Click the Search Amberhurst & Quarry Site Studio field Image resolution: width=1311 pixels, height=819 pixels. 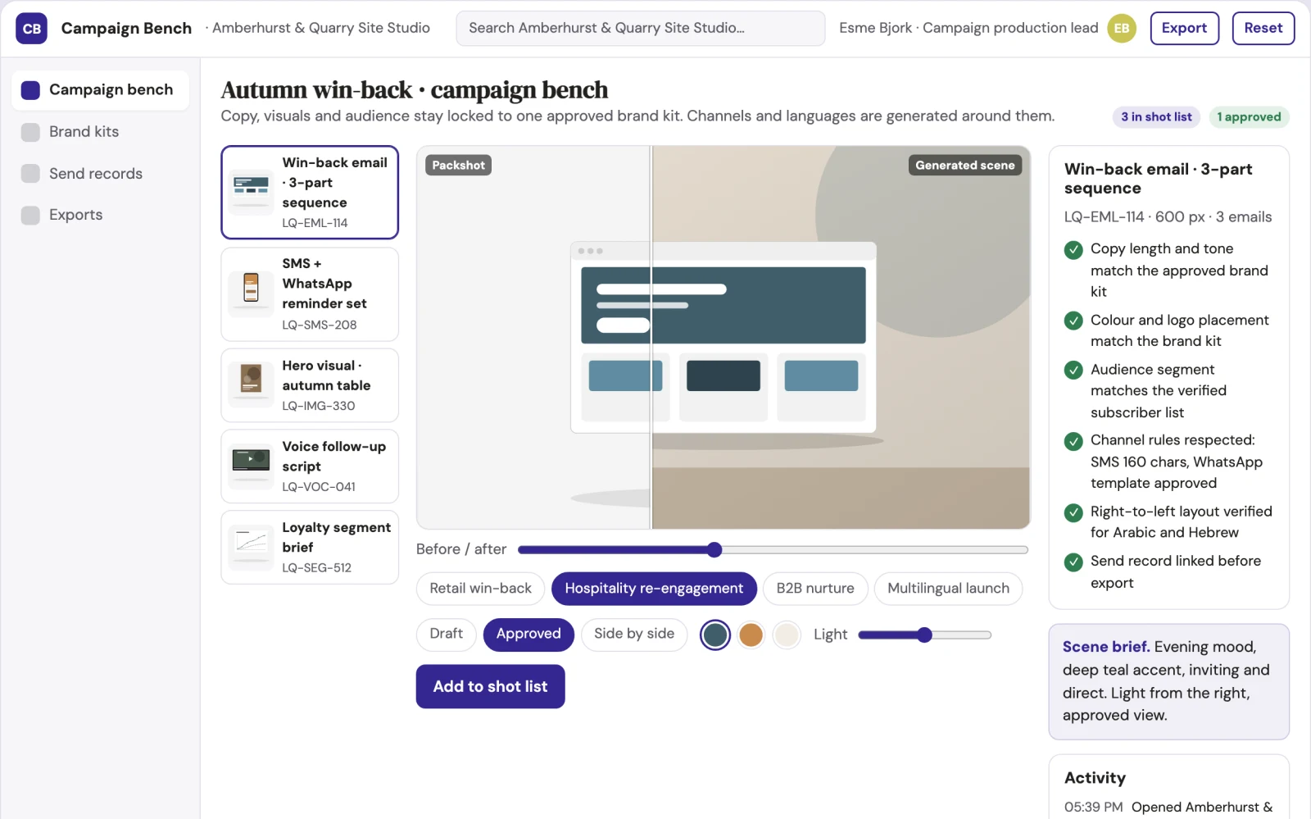coord(640,28)
